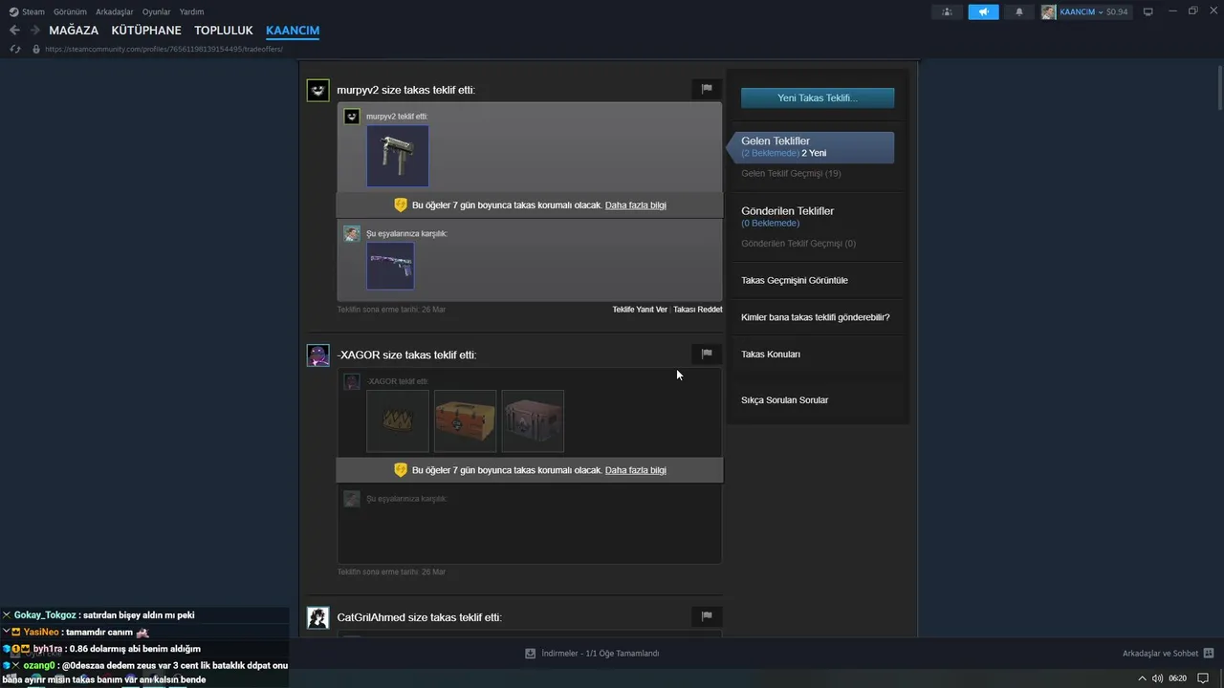The height and width of the screenshot is (688, 1224).
Task: Go to the MAĞAZA tab
Action: pos(74,31)
